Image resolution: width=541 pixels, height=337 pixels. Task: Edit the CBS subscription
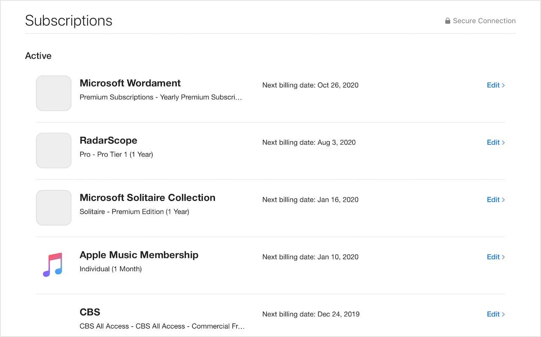495,314
